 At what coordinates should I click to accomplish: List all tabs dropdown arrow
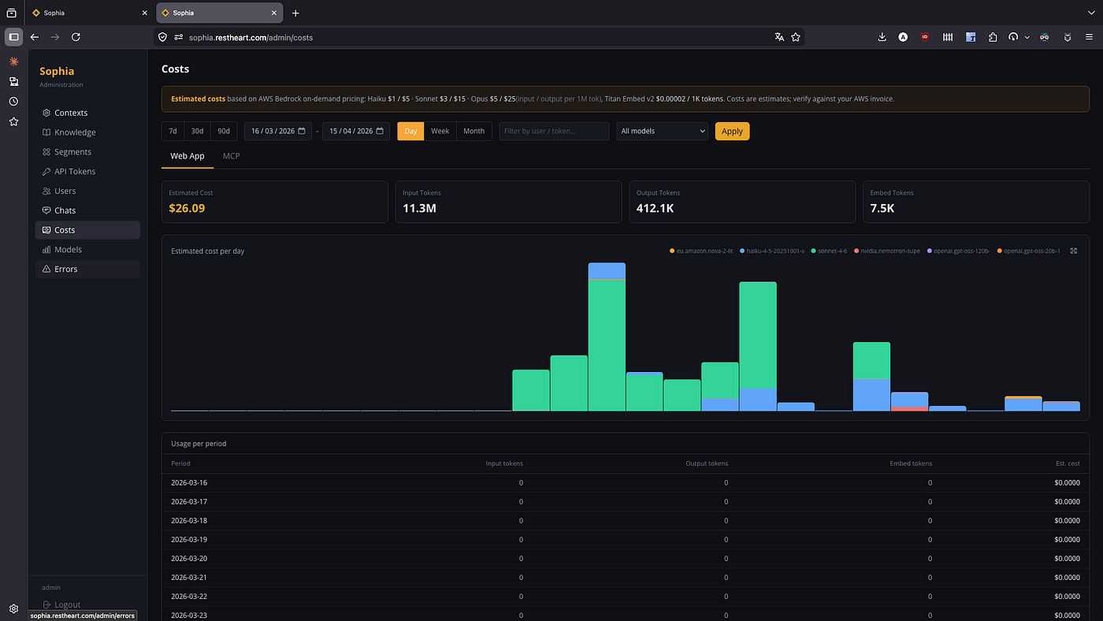(1090, 13)
